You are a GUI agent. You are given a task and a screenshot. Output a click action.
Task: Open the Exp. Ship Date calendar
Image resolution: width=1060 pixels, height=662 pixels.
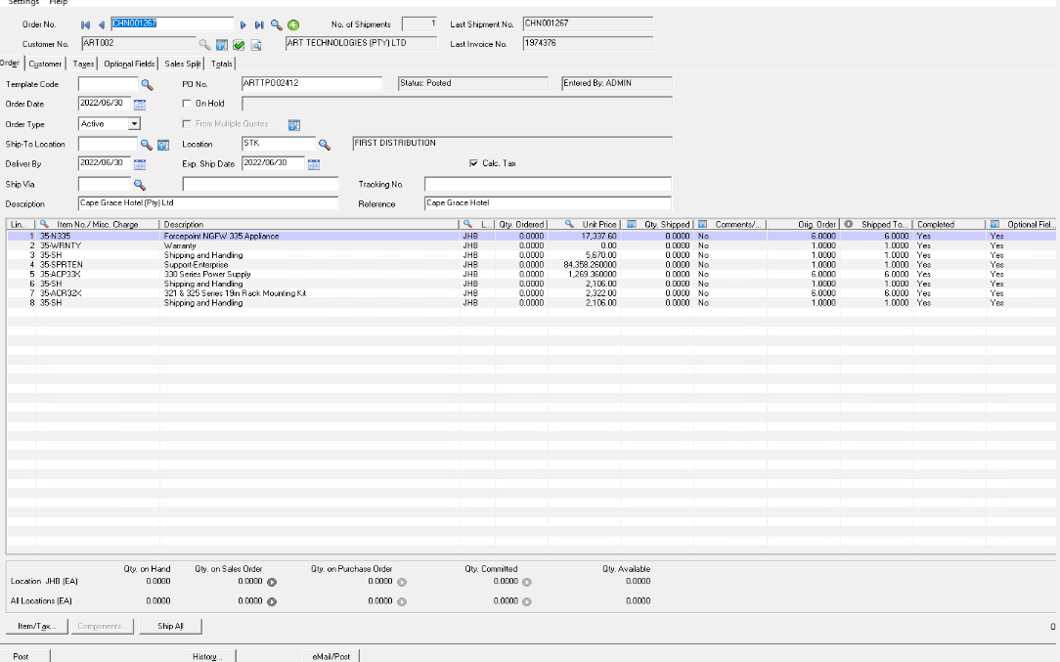(314, 163)
